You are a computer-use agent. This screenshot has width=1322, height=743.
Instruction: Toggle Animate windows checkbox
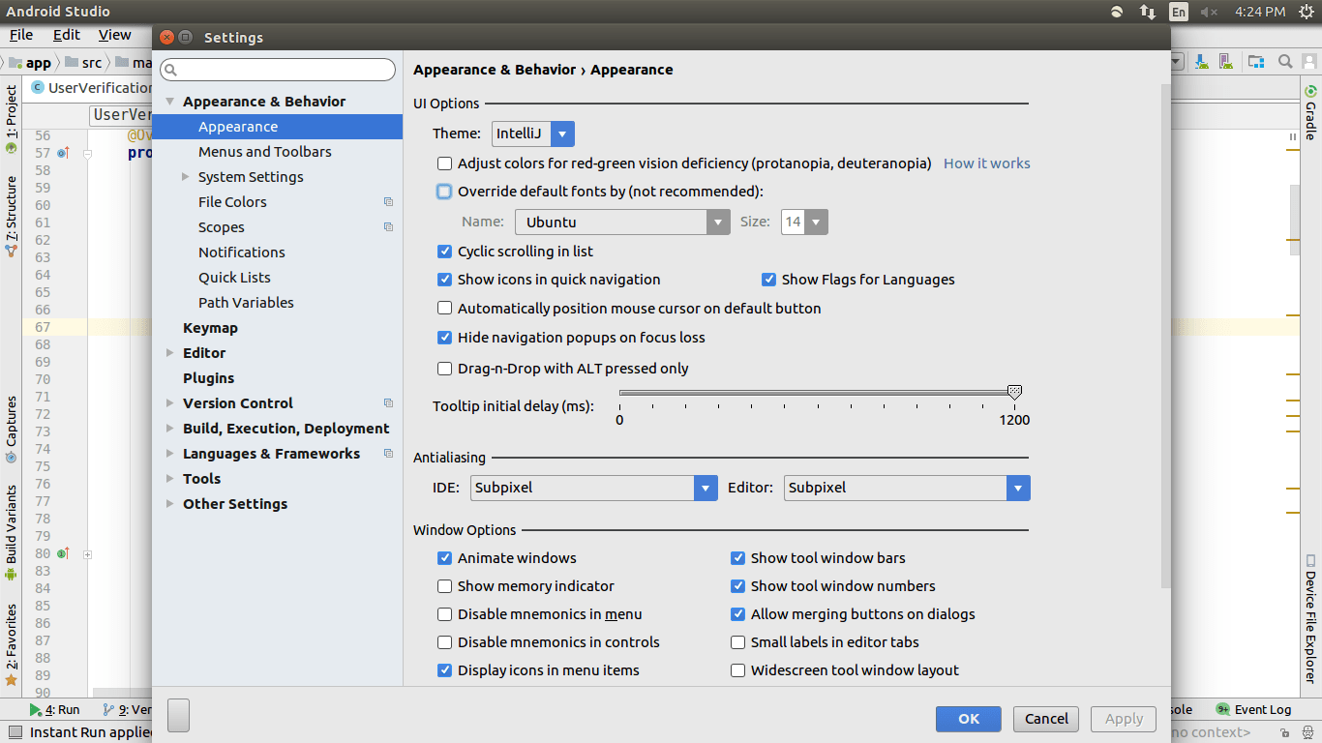[x=444, y=558]
